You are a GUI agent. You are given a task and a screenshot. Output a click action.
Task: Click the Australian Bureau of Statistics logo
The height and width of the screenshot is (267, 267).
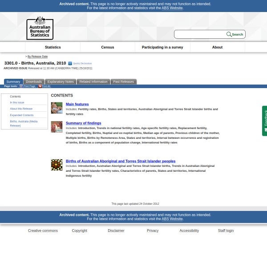[40, 28]
